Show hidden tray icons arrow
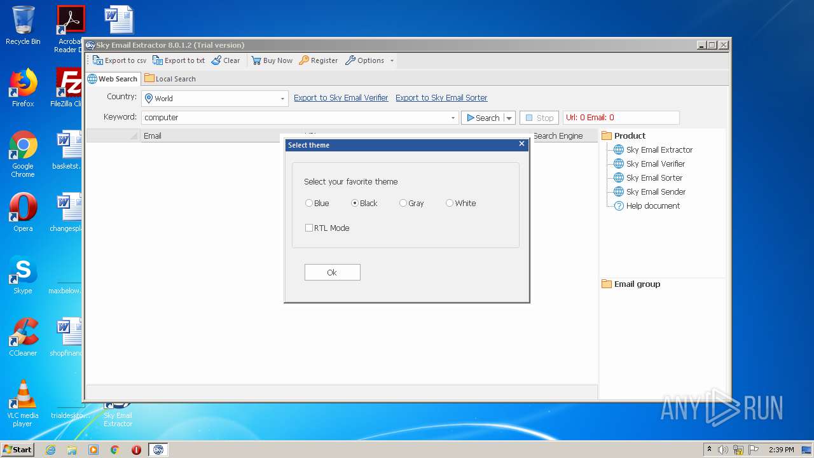The height and width of the screenshot is (458, 814). pyautogui.click(x=709, y=450)
